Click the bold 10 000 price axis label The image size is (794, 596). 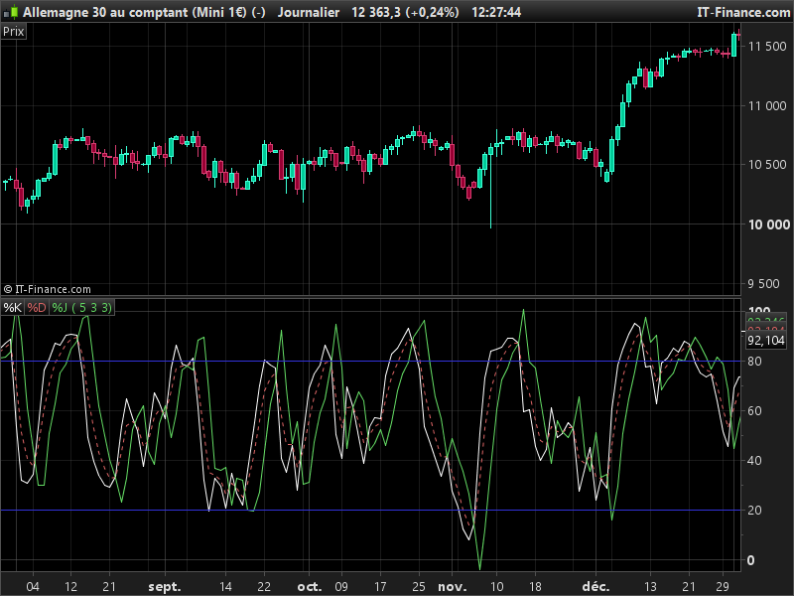pos(768,224)
